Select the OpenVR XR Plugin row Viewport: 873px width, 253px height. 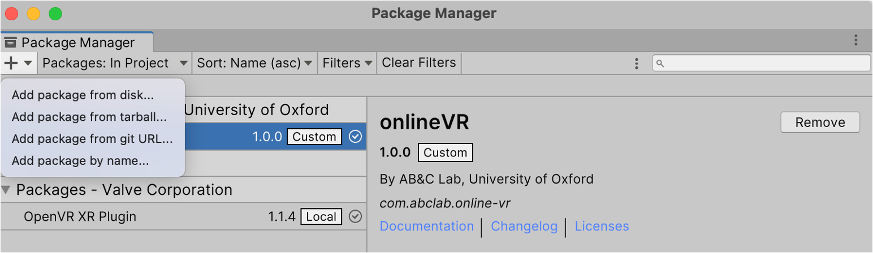(x=183, y=217)
